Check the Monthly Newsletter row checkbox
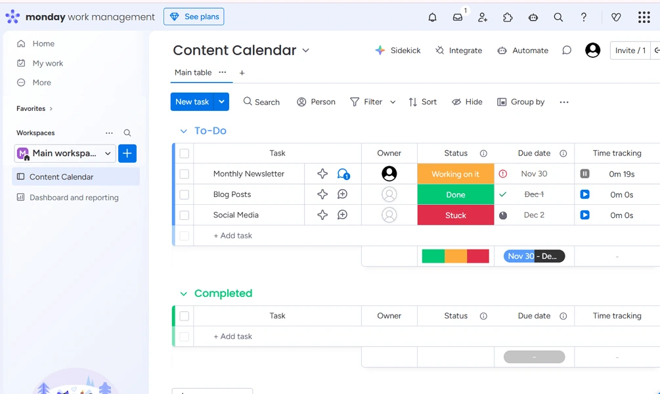 (x=185, y=174)
